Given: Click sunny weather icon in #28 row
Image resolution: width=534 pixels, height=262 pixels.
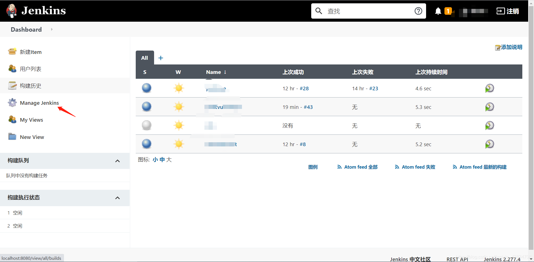Looking at the screenshot, I should tap(179, 88).
